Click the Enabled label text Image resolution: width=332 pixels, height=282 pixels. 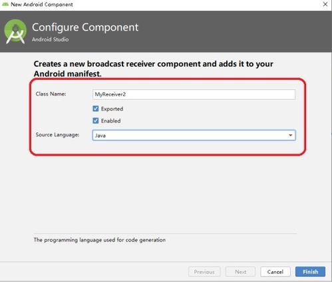[x=111, y=121]
